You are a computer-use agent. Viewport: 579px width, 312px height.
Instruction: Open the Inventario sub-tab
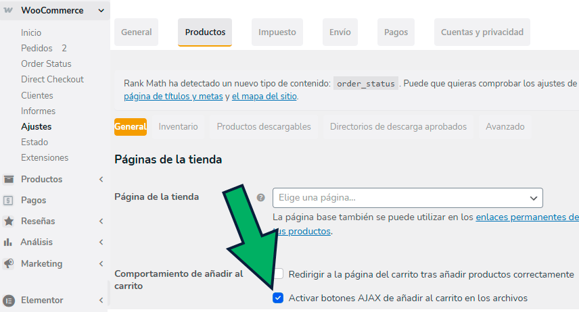pyautogui.click(x=178, y=126)
